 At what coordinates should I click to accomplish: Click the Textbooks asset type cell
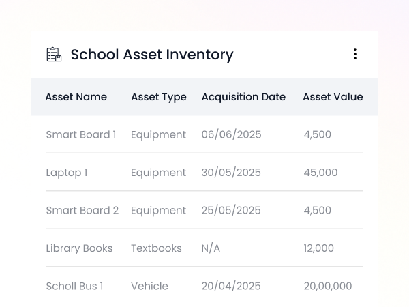(x=156, y=248)
